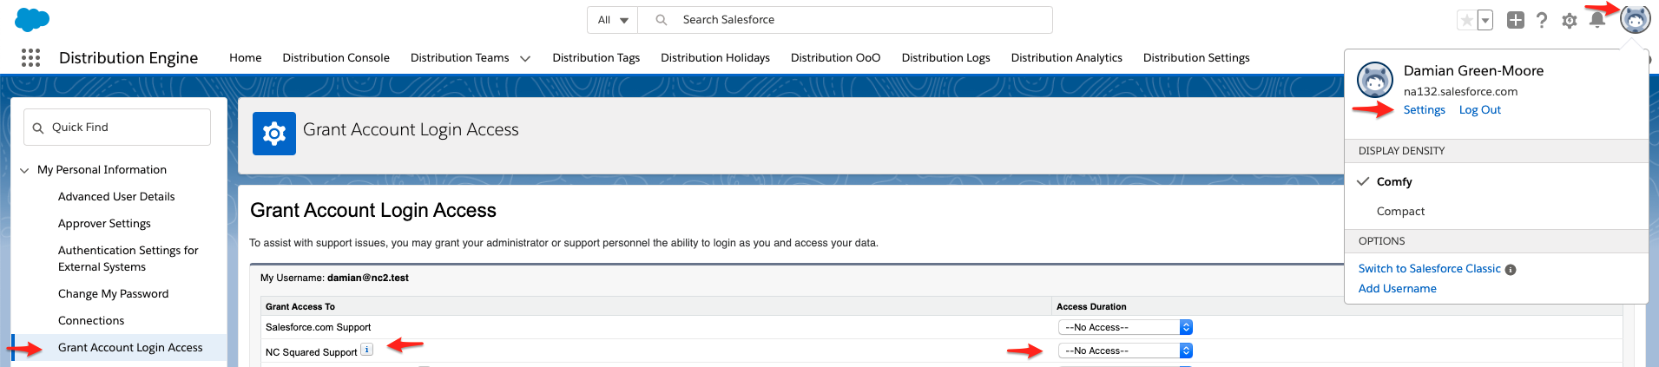Open Connections in the sidebar
Viewport: 1659px width, 367px height.
91,321
